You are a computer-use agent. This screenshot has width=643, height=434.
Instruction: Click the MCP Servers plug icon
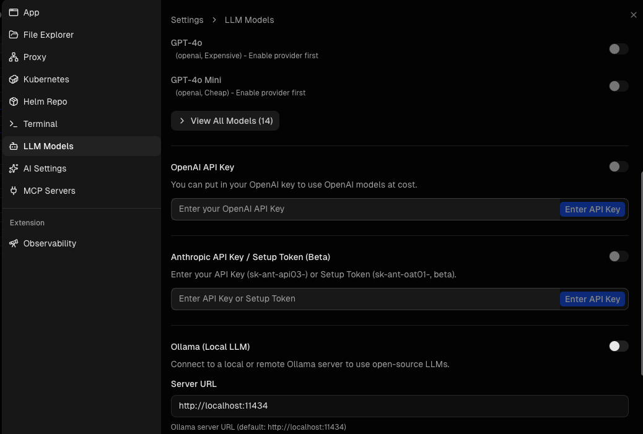[x=14, y=191]
